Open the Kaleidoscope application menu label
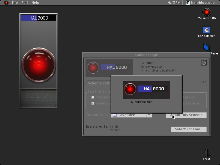220x165 pixels. pyautogui.click(x=203, y=3)
